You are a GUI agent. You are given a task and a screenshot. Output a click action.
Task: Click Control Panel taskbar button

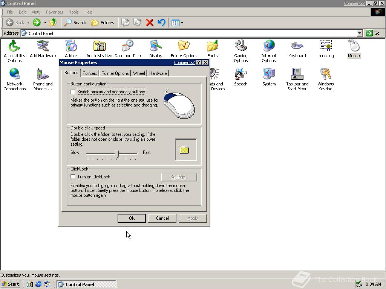(x=87, y=284)
